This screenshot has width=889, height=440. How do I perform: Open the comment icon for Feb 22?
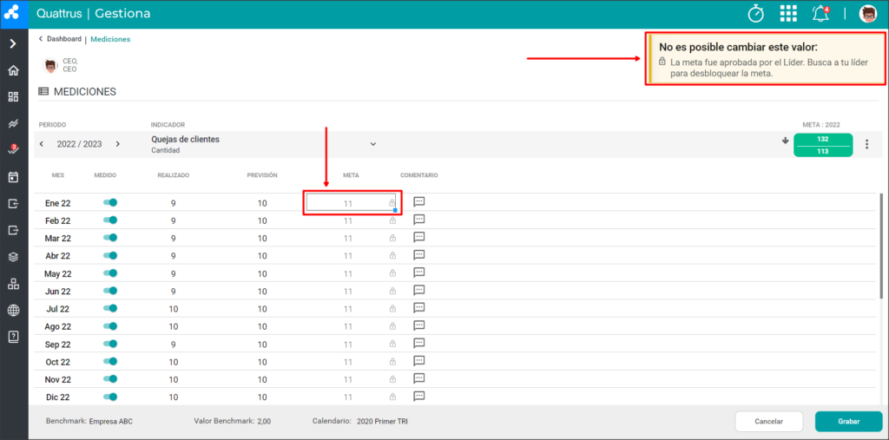419,220
